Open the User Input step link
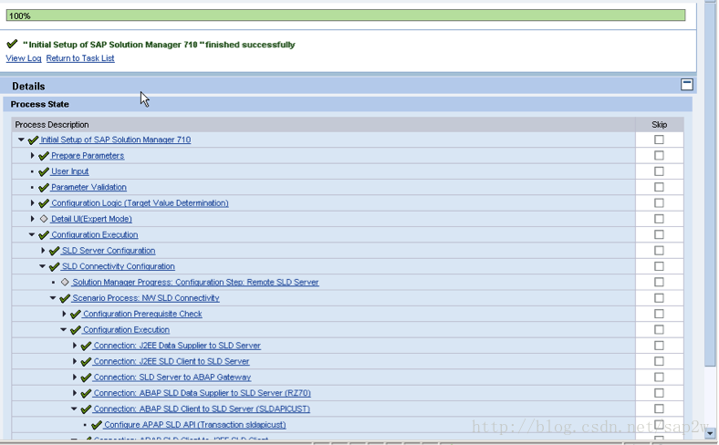Viewport: 719px width, 445px height. (x=69, y=171)
